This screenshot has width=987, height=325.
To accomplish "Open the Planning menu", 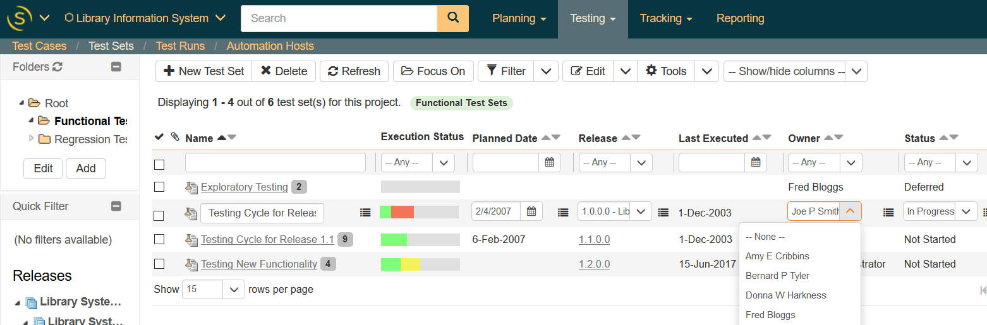I will [519, 18].
